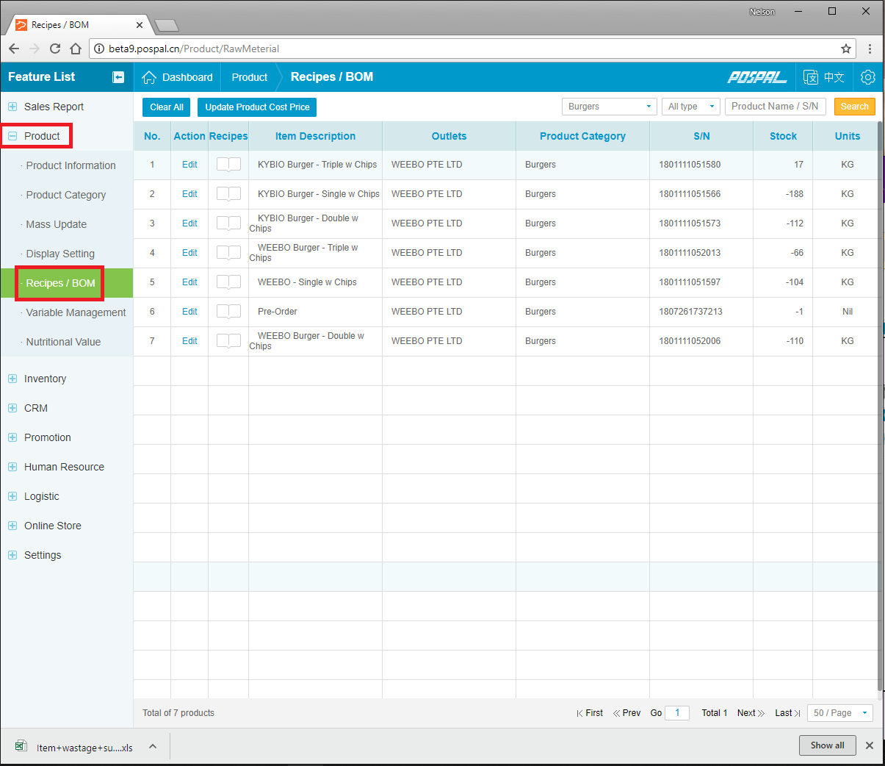This screenshot has width=885, height=766.
Task: Open Mass Update menu item
Action: click(x=56, y=224)
